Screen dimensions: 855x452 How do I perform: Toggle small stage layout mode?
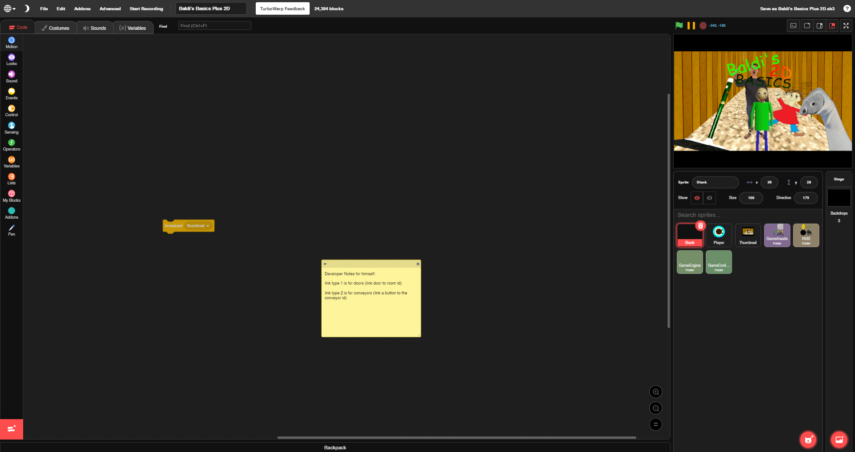pyautogui.click(x=806, y=25)
